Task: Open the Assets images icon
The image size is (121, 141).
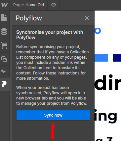Action: coord(4,59)
